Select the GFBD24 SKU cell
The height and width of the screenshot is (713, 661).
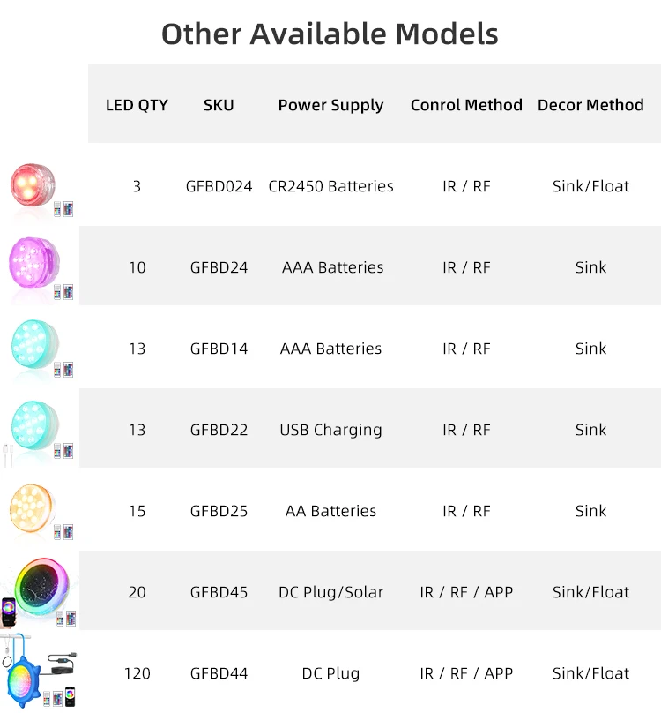(219, 267)
